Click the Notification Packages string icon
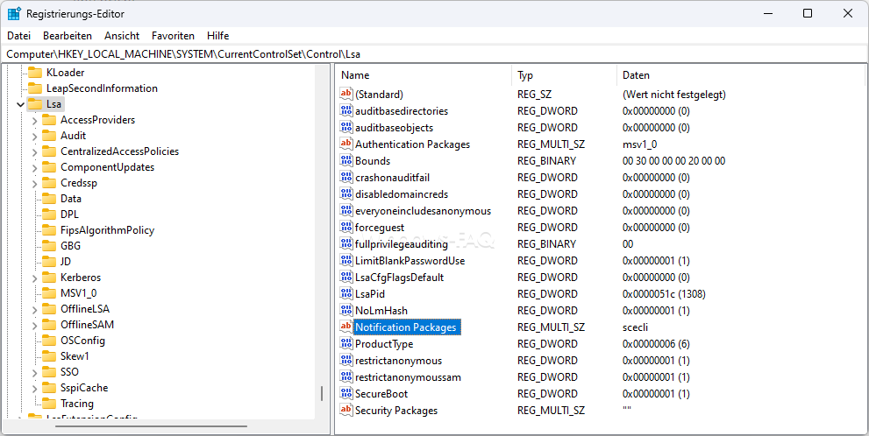Screen dimensions: 869x436 pyautogui.click(x=346, y=327)
